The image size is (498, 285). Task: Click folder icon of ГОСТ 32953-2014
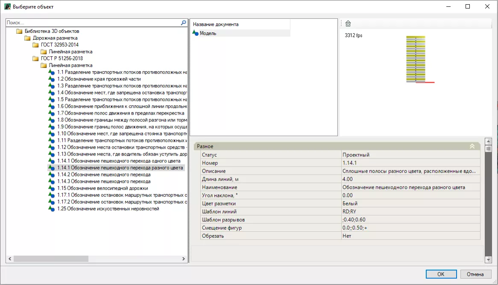[35, 45]
